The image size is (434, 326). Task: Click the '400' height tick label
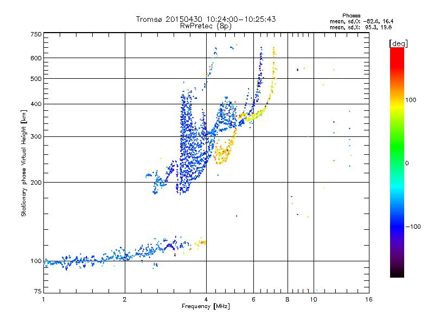click(36, 104)
